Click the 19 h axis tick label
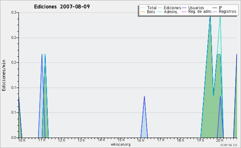 (200, 140)
